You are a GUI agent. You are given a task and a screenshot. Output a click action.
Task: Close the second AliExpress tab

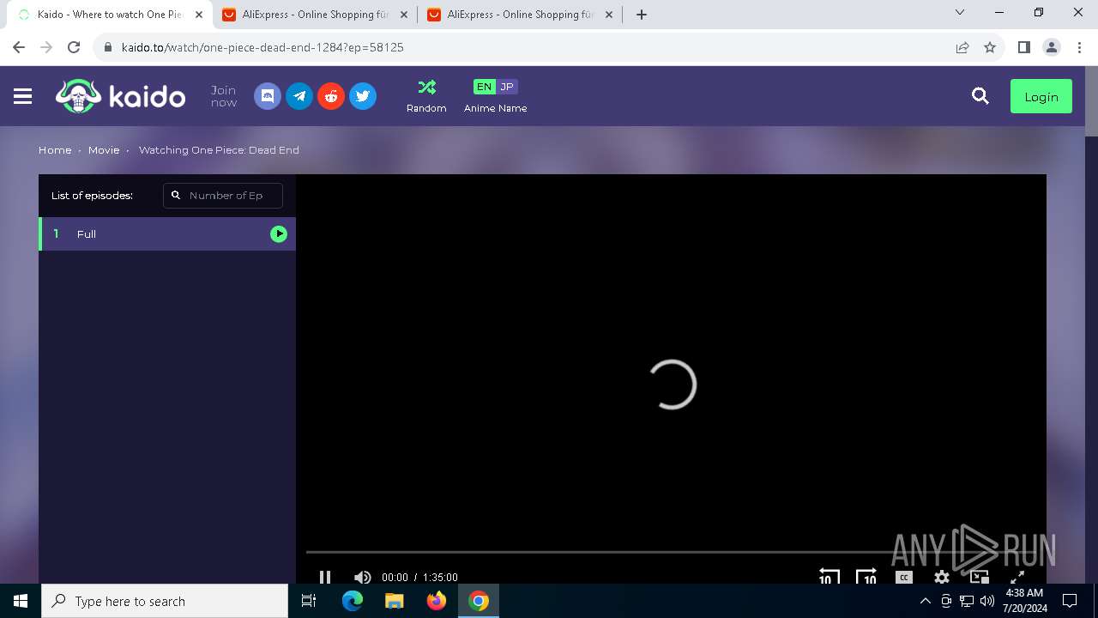[x=609, y=15]
